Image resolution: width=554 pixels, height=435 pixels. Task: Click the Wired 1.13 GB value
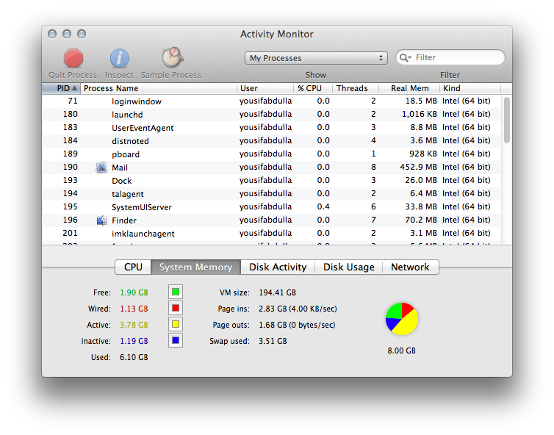click(x=134, y=309)
